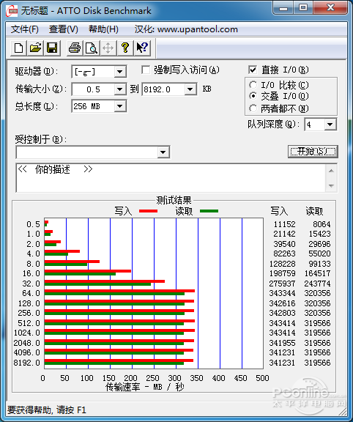Click the 1024.0 row label in chart
The height and width of the screenshot is (422, 353).
point(26,333)
